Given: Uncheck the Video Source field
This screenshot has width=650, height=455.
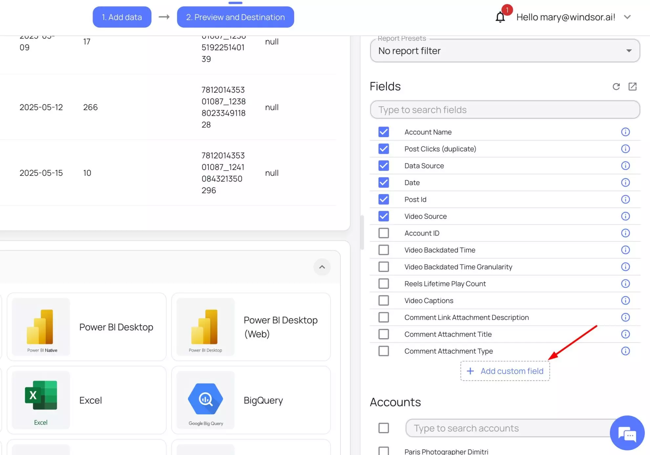Looking at the screenshot, I should click(383, 216).
